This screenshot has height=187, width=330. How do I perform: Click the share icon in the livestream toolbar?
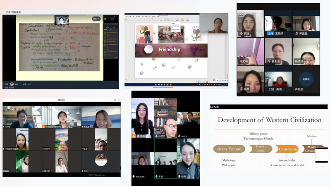click(x=105, y=19)
